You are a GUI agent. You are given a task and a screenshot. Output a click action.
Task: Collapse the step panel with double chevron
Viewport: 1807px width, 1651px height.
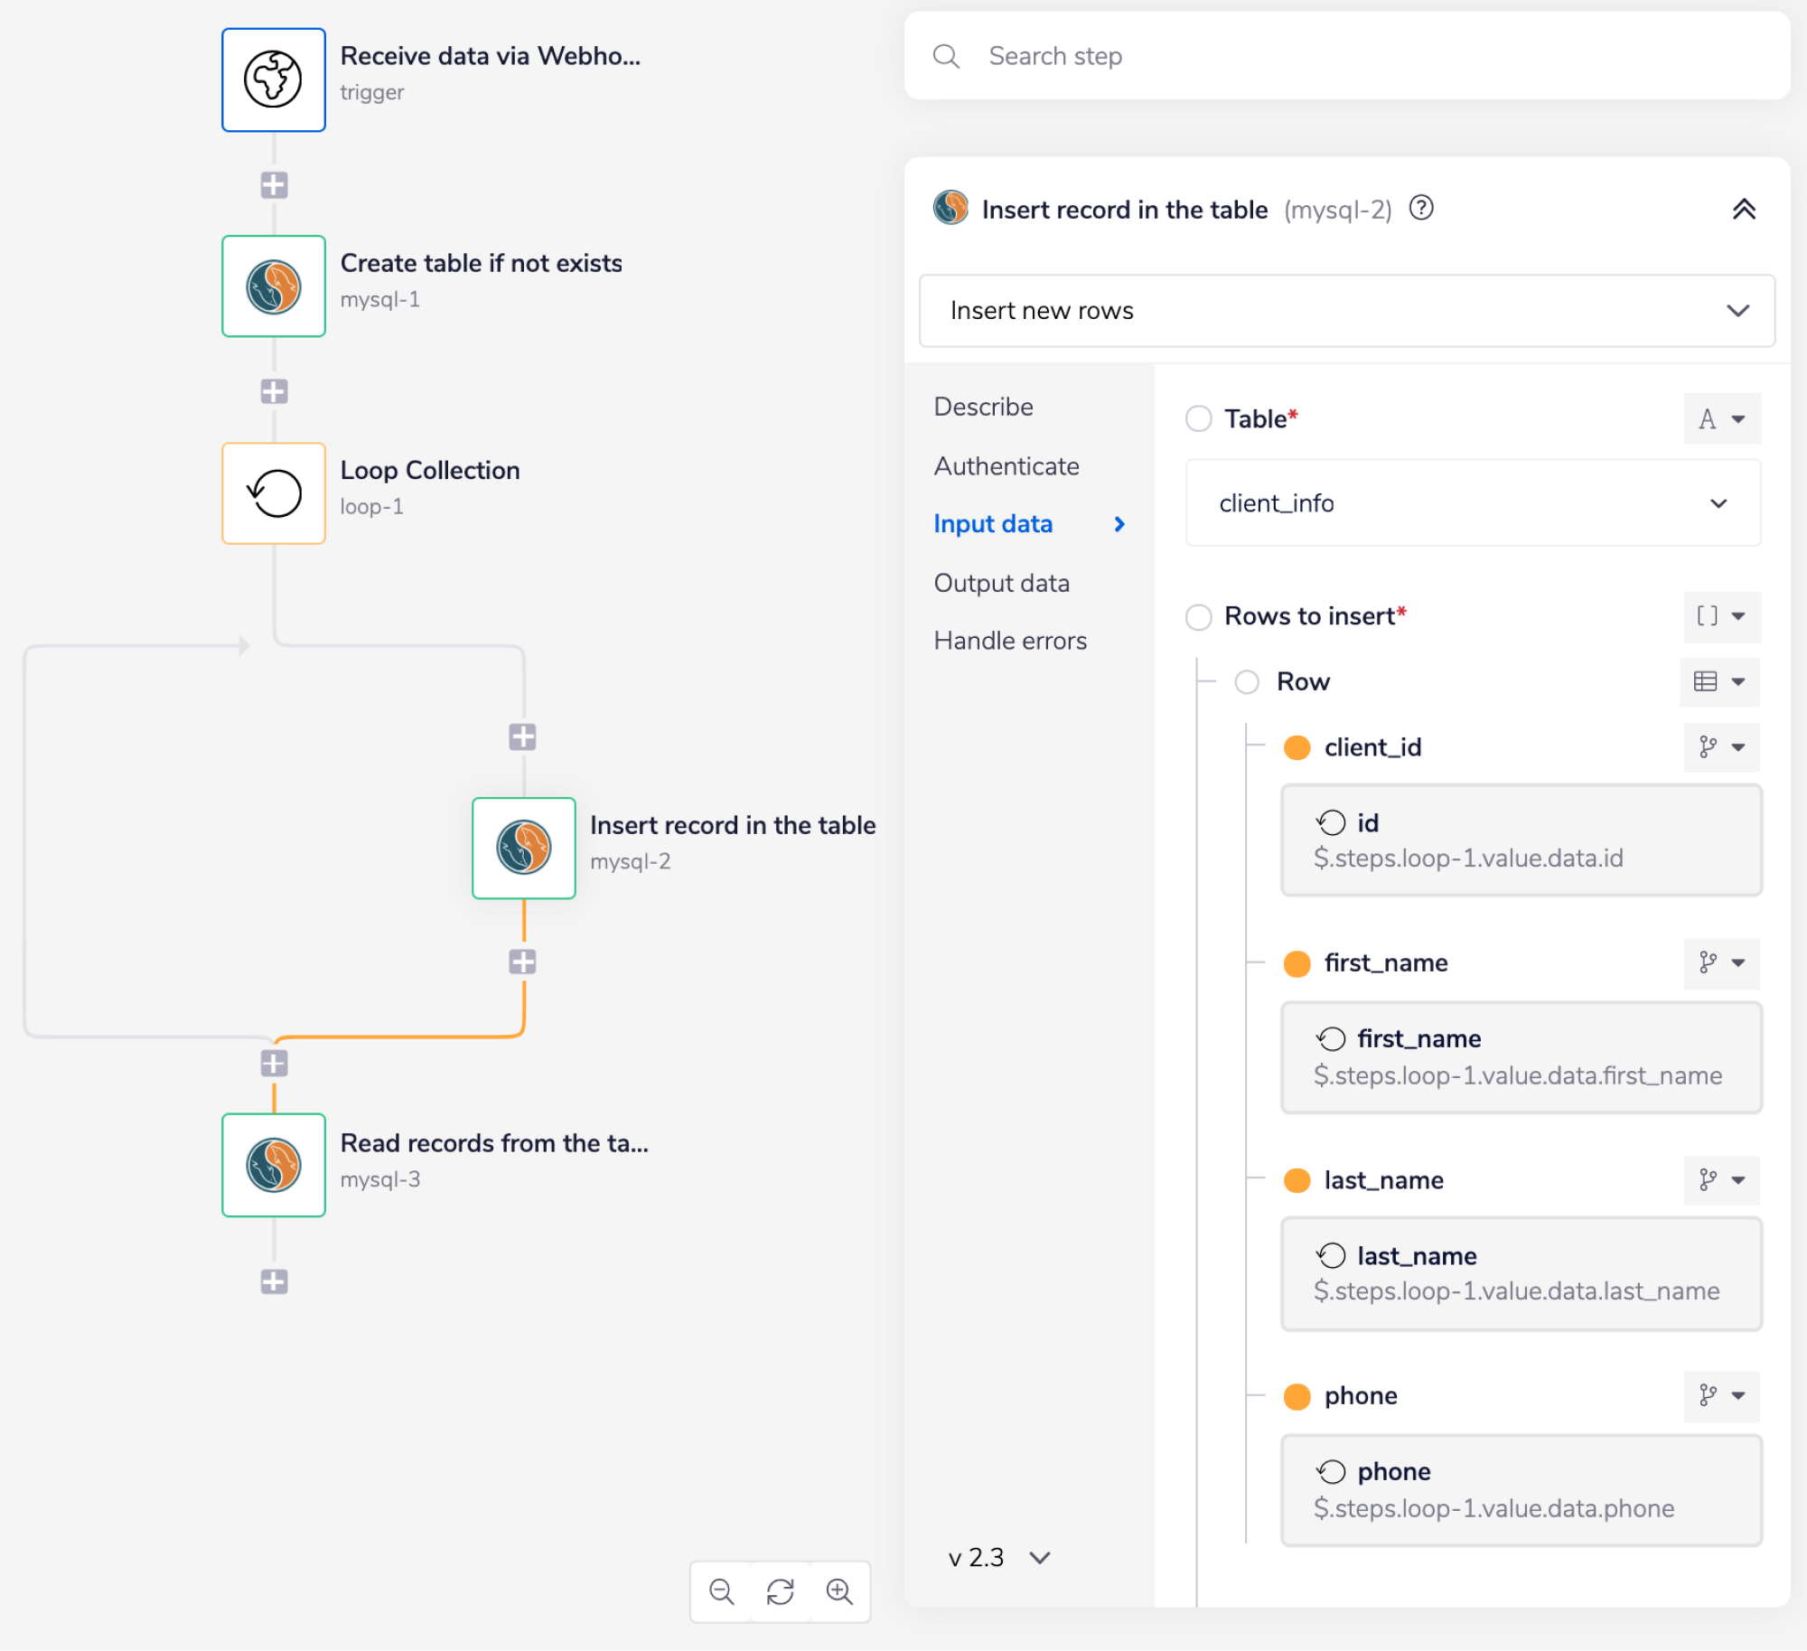(1744, 210)
